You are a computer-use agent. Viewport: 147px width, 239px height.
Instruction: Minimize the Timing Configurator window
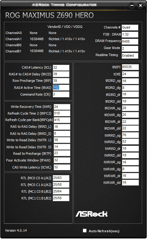click(132, 6)
